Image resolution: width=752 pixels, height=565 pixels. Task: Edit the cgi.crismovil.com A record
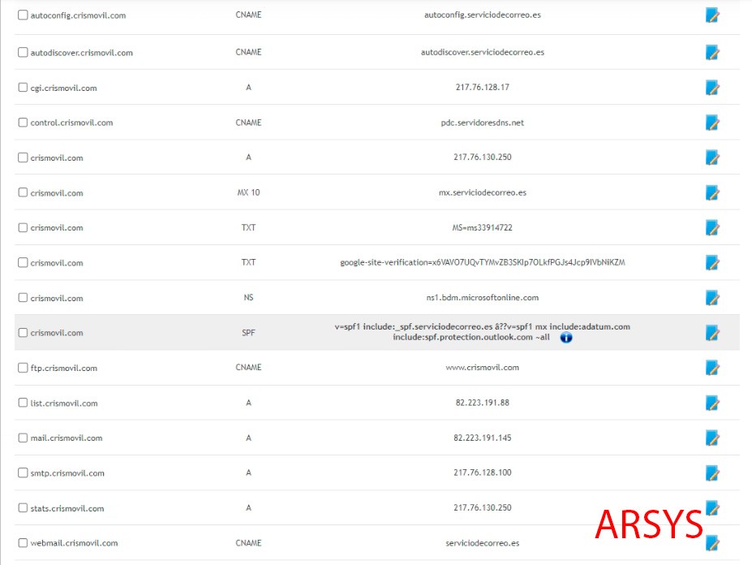tap(712, 88)
